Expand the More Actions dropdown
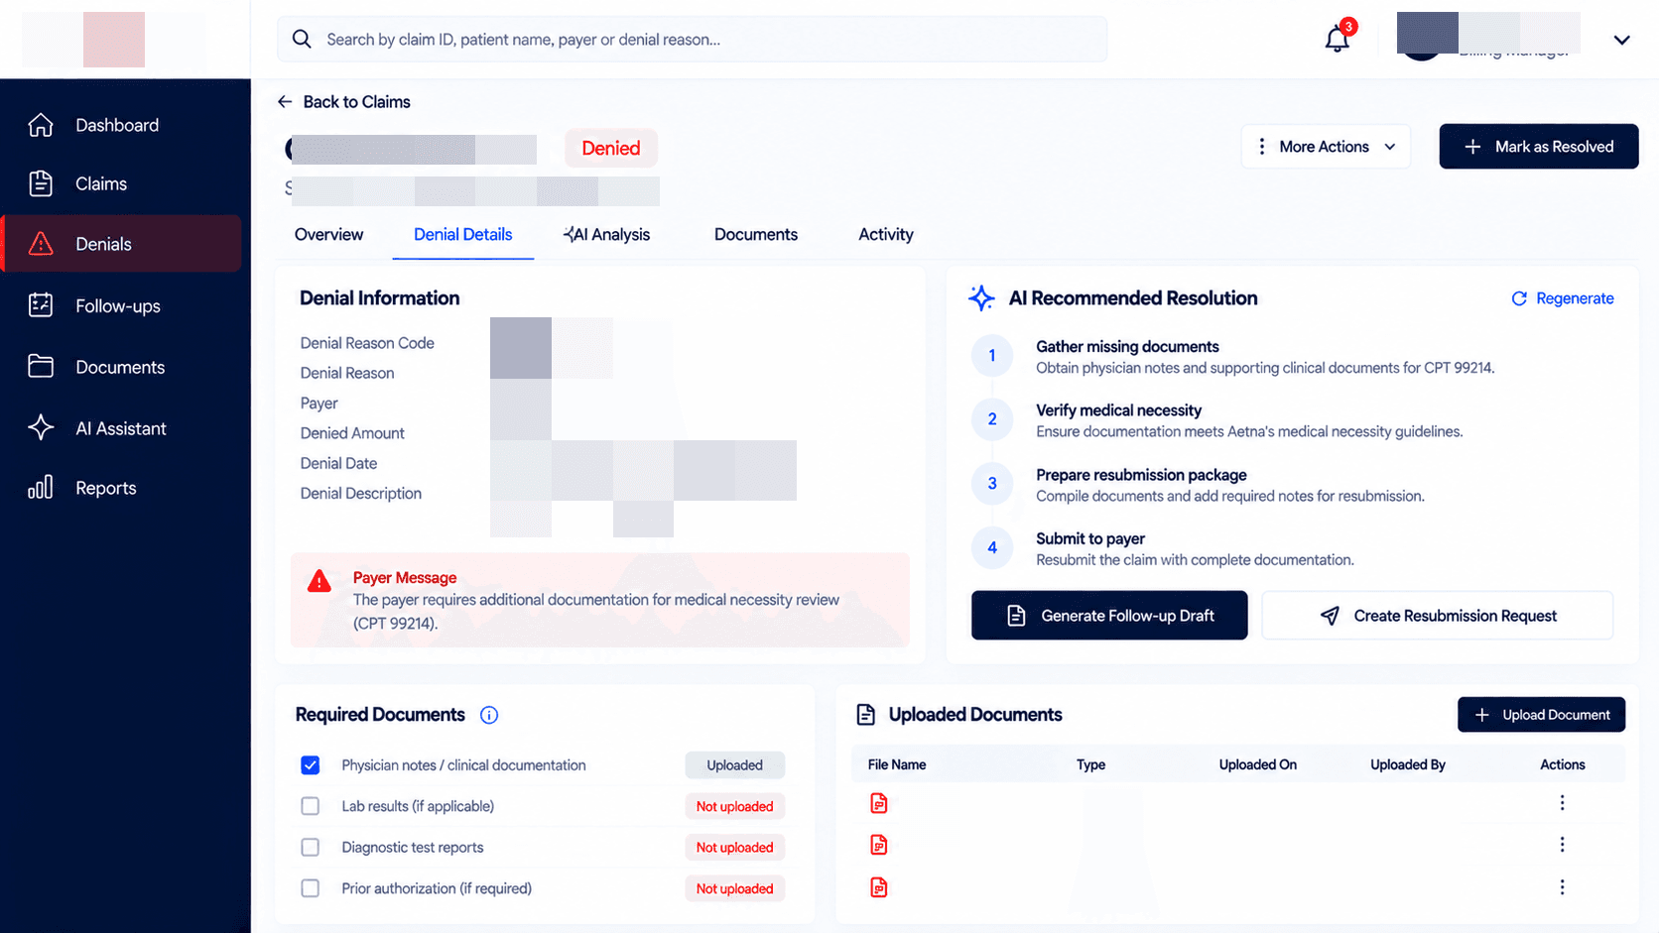 coord(1326,147)
